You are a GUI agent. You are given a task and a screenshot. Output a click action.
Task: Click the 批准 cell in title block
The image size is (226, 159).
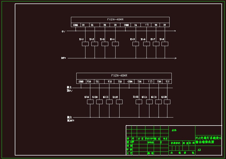[x=150, y=153]
